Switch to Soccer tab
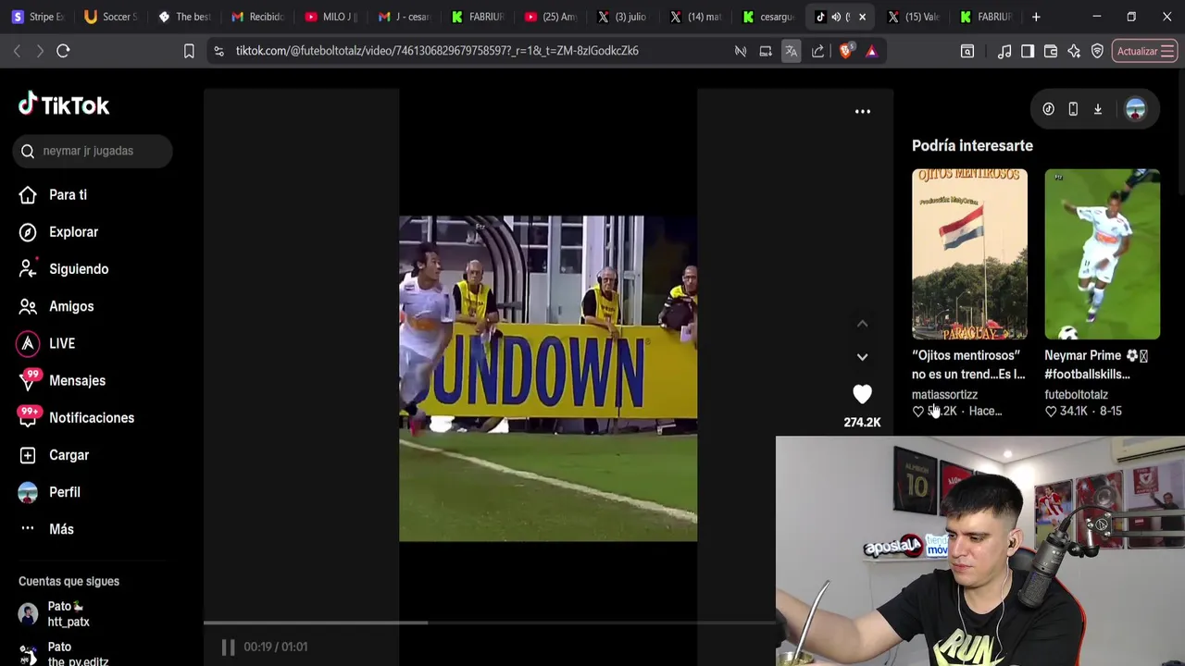Viewport: 1185px width, 666px height. pyautogui.click(x=111, y=17)
